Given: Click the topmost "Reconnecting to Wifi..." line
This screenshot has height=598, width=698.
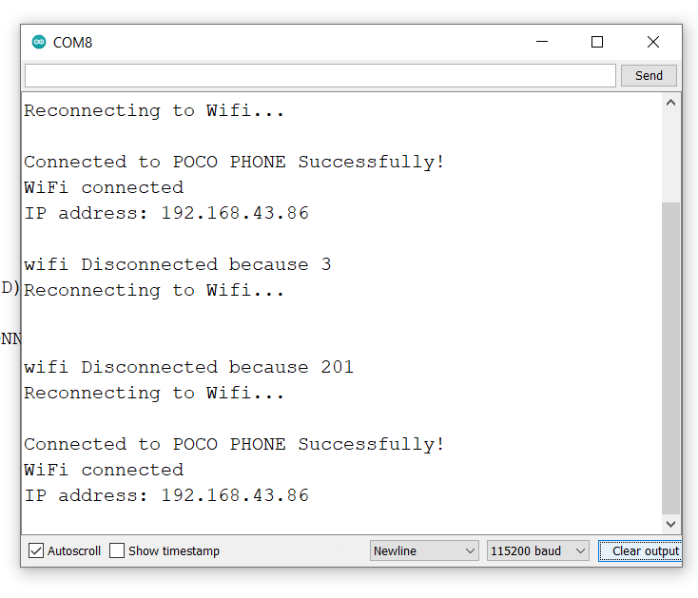Looking at the screenshot, I should [x=154, y=110].
